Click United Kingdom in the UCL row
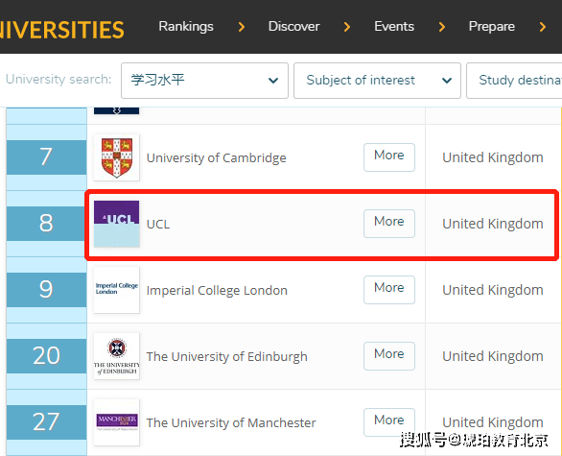The image size is (562, 456). tap(493, 224)
